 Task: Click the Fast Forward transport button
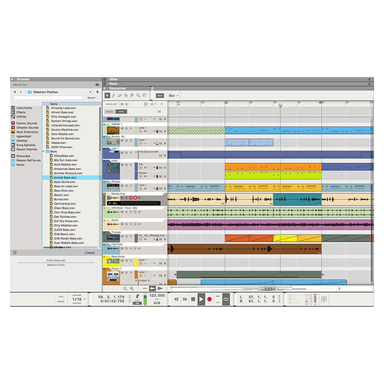tap(185, 299)
